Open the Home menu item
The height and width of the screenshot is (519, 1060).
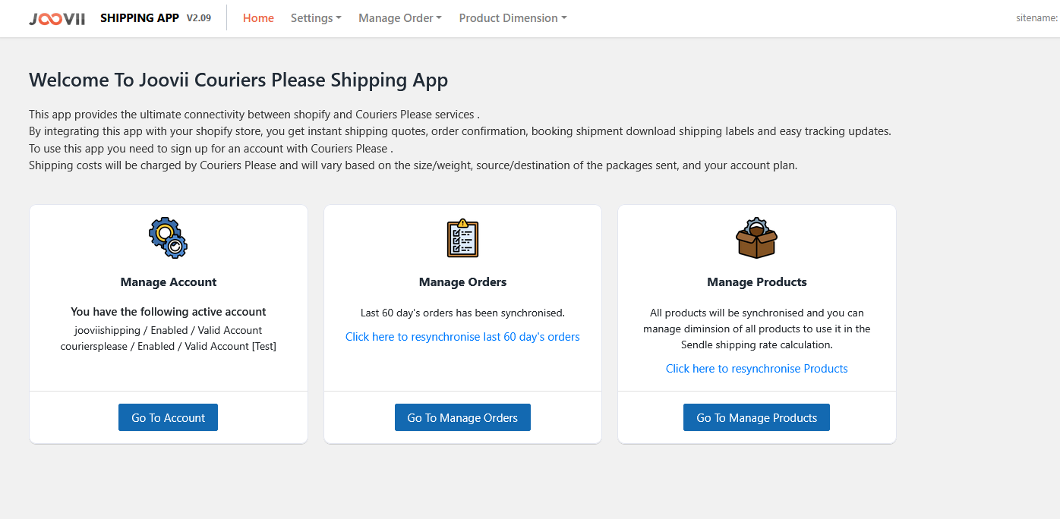point(258,18)
